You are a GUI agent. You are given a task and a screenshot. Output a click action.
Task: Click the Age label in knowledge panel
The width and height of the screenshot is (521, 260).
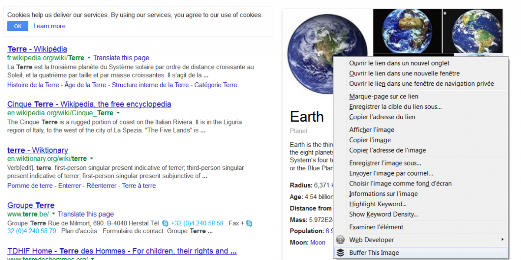tap(297, 197)
